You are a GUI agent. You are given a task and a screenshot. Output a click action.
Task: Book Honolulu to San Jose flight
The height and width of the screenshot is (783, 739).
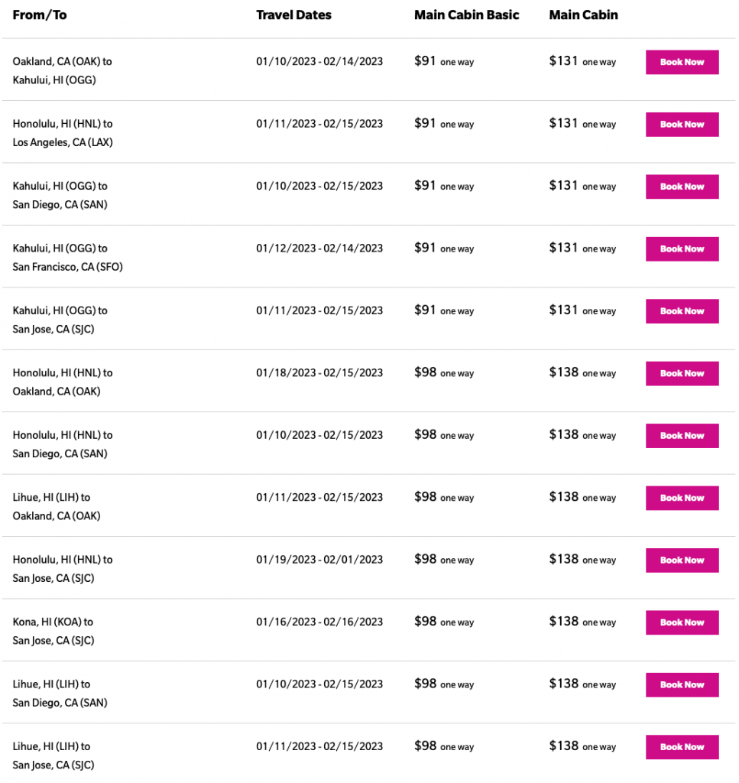(x=682, y=560)
